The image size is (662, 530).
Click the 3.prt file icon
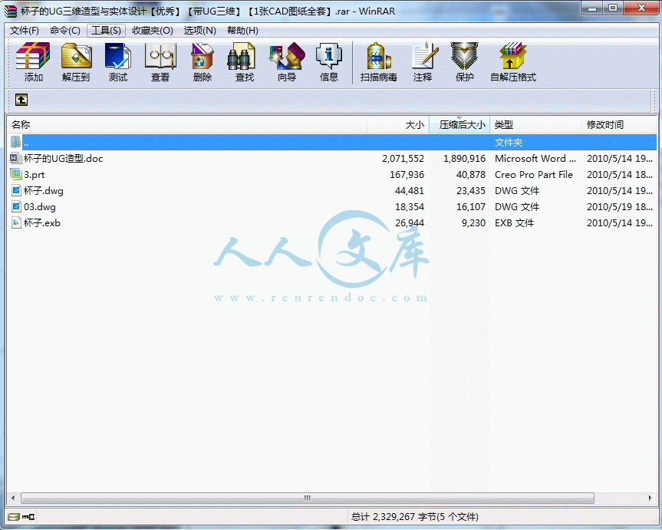tap(15, 174)
